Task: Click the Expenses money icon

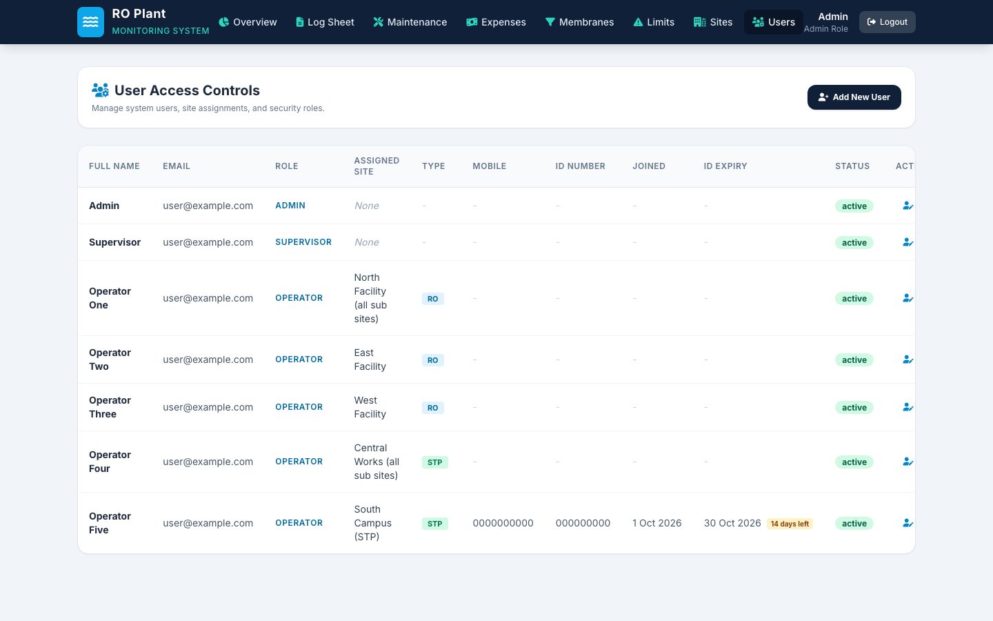Action: tap(472, 22)
